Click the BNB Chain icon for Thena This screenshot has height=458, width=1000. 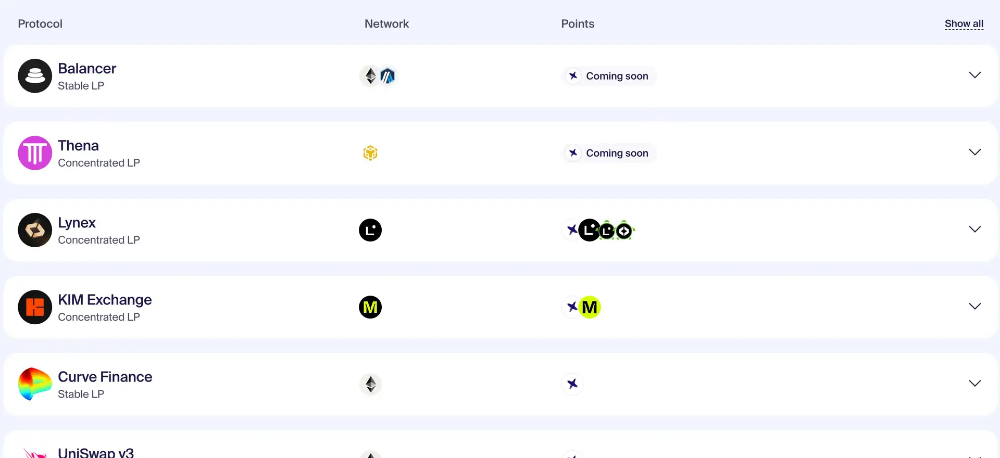tap(370, 153)
